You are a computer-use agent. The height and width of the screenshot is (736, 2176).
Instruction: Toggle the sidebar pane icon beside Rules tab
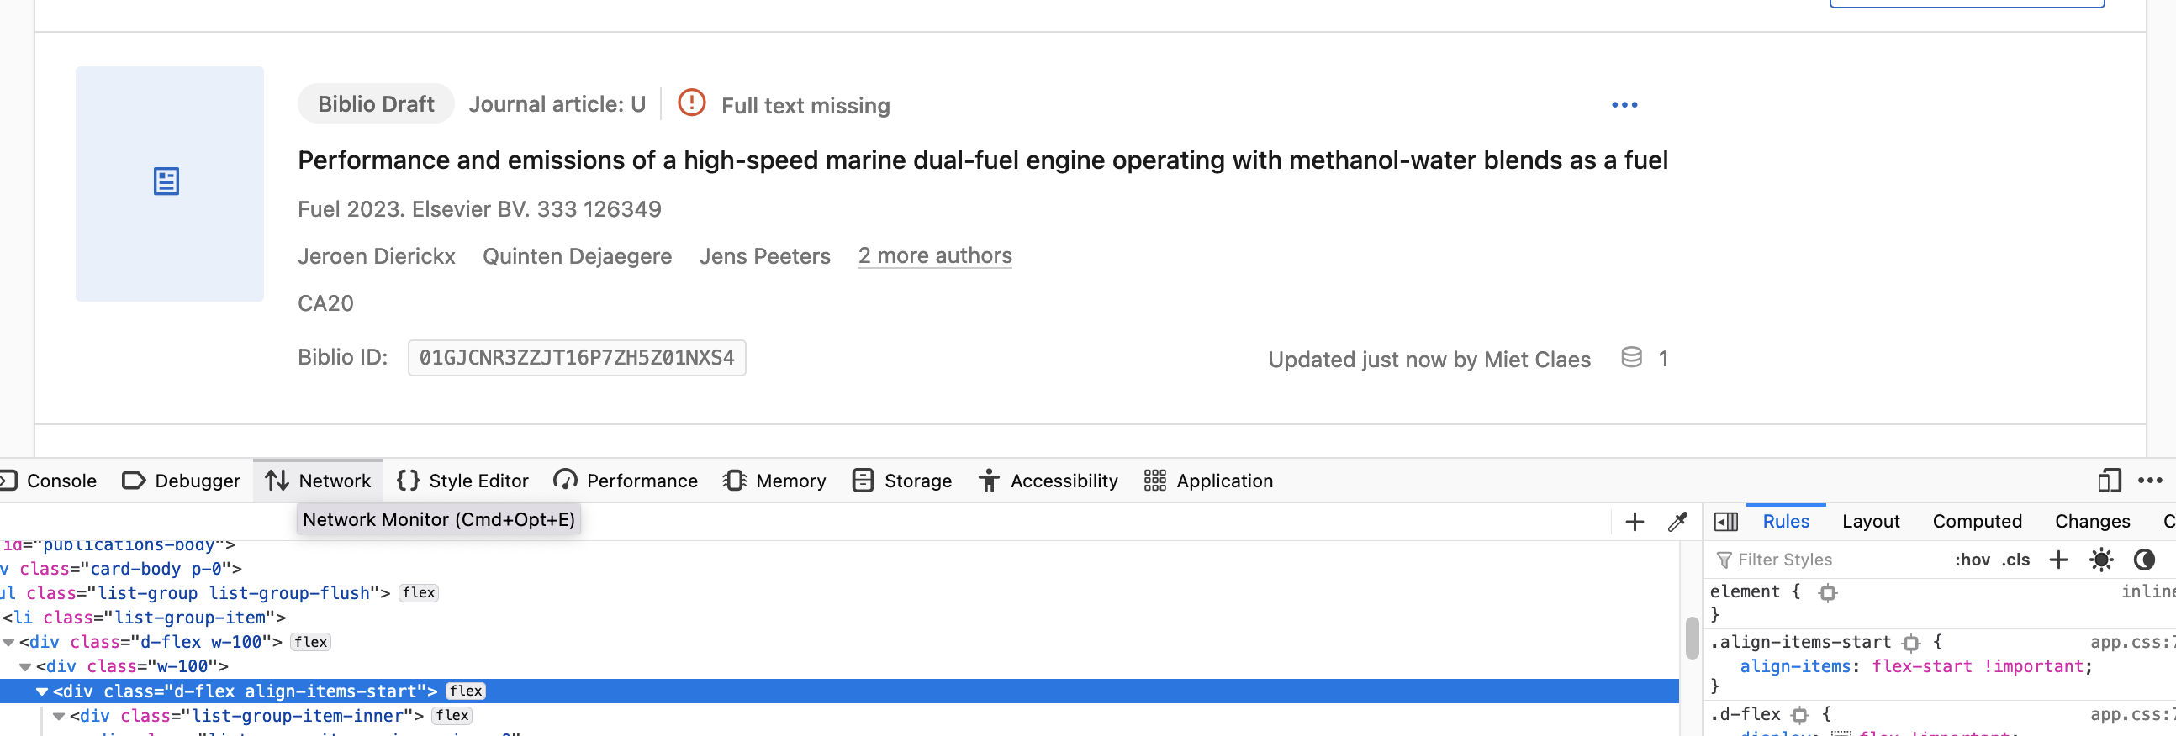(x=1727, y=521)
